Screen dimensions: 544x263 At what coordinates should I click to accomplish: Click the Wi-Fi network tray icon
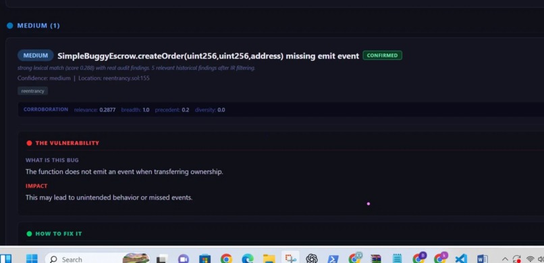pyautogui.click(x=530, y=259)
